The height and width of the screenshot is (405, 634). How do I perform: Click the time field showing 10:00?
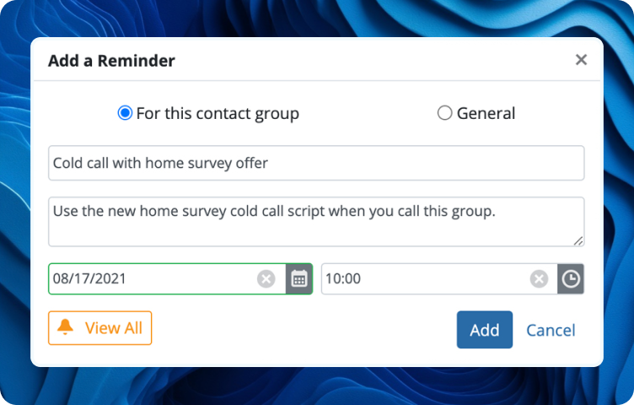coord(422,278)
